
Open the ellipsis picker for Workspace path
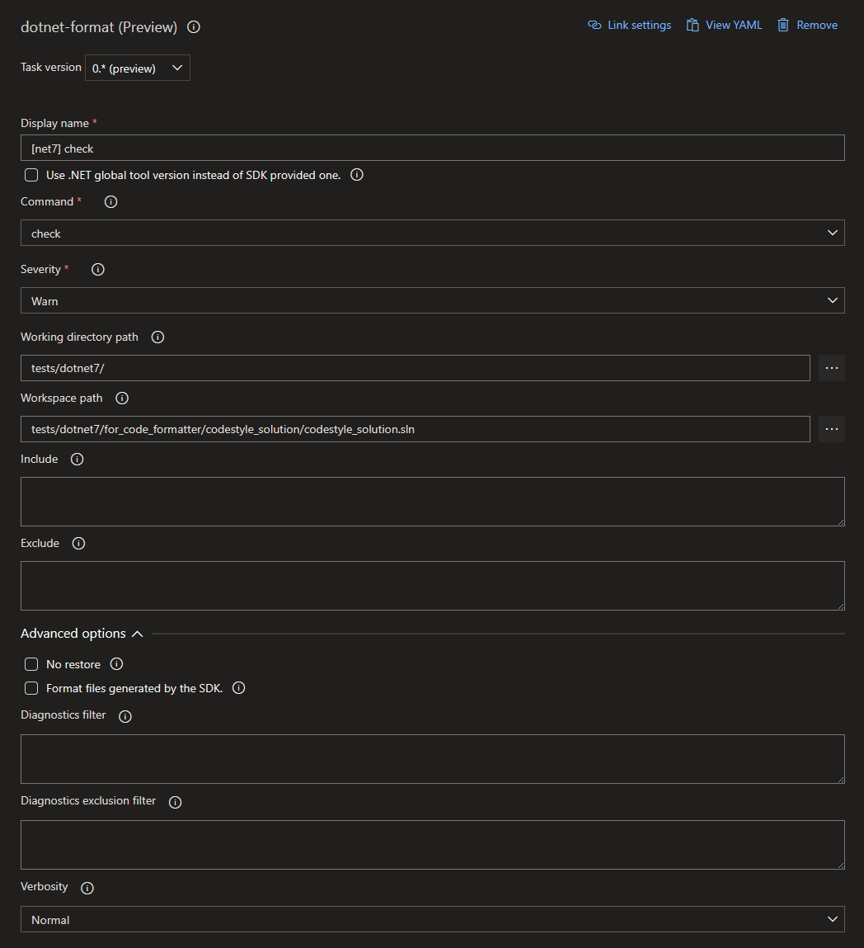tap(831, 428)
